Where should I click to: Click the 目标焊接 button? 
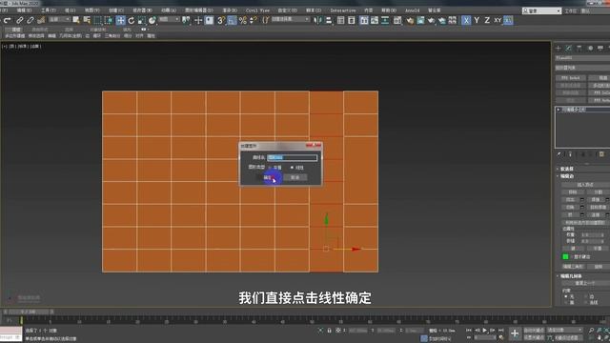599,208
